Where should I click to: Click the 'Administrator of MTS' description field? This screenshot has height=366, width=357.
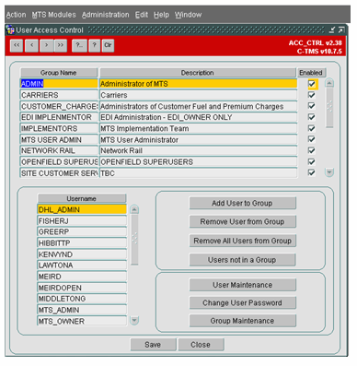pyautogui.click(x=199, y=84)
